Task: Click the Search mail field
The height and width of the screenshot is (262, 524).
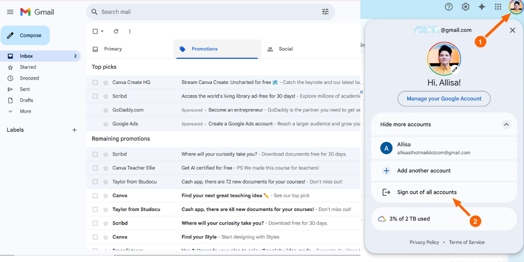Action: pos(210,12)
